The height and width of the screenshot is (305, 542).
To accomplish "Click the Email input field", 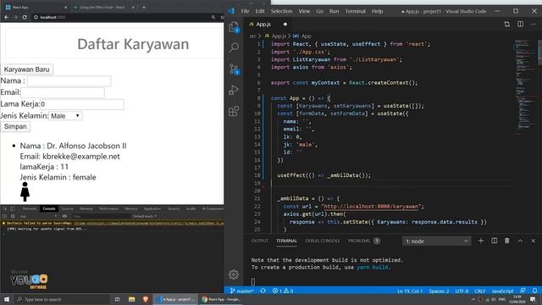I will [x=63, y=92].
